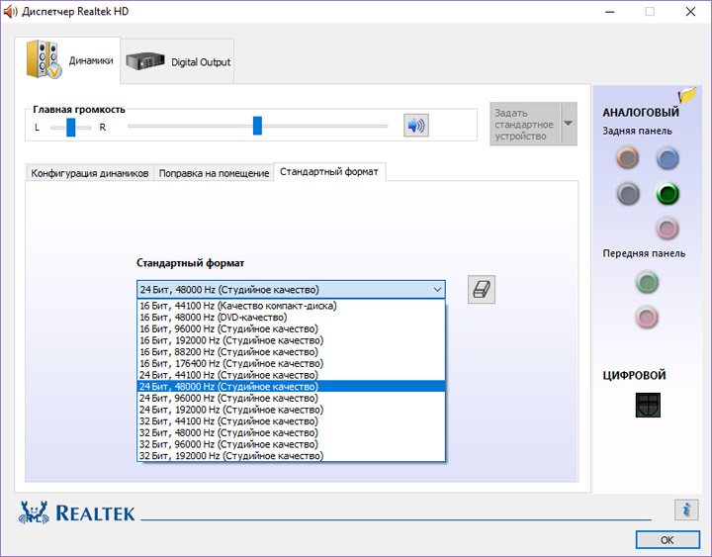Click the orange rear panel jack
This screenshot has height=557, width=712.
click(x=628, y=158)
